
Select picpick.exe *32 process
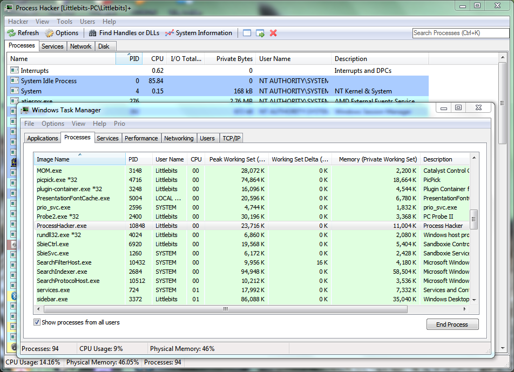click(252, 180)
